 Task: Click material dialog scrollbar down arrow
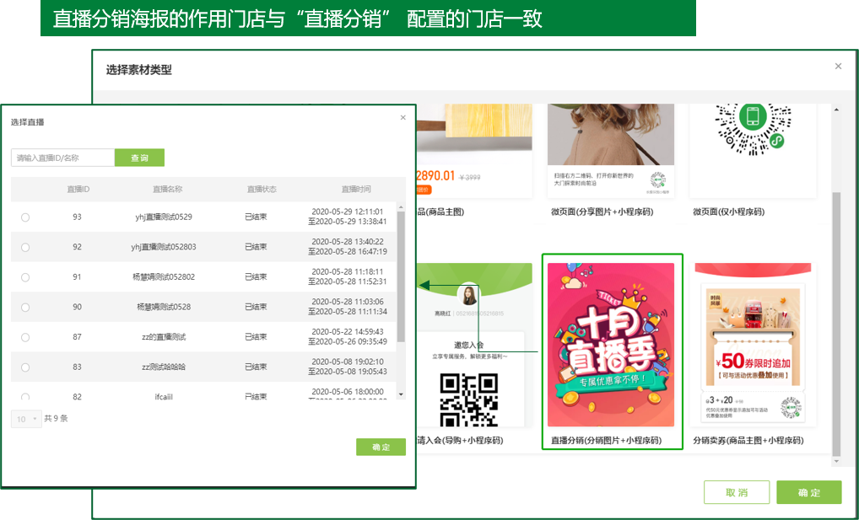[x=836, y=462]
